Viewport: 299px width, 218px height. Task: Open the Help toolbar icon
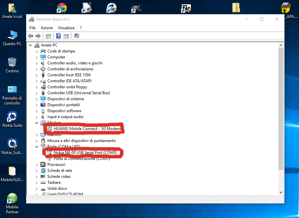click(59, 36)
